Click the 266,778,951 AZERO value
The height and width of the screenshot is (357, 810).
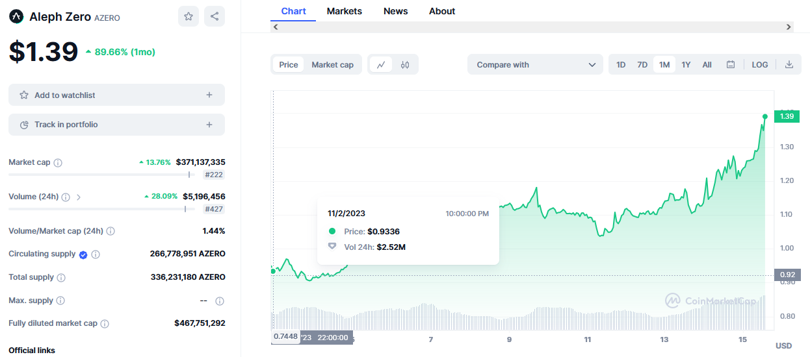pyautogui.click(x=188, y=254)
